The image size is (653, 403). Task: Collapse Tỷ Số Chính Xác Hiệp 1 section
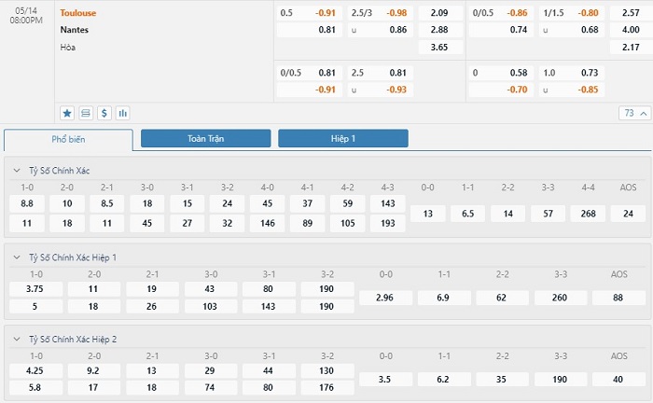[17, 257]
